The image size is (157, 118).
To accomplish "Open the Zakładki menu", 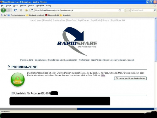I will point(31,6).
